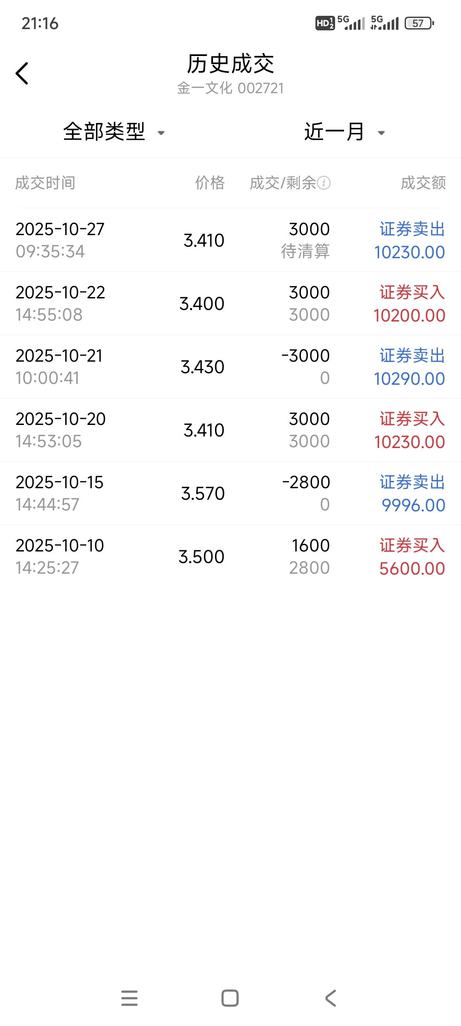Select the 2025-10-21 证券卖出 label
The height and width of the screenshot is (1026, 461).
point(412,356)
